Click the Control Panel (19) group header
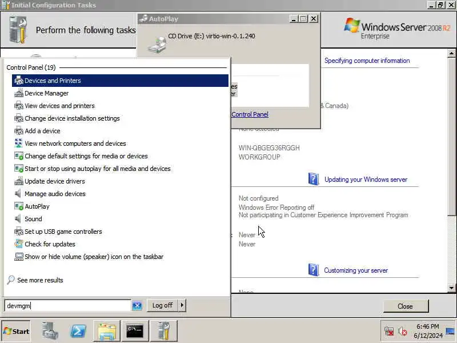The width and height of the screenshot is (457, 343). [x=31, y=67]
